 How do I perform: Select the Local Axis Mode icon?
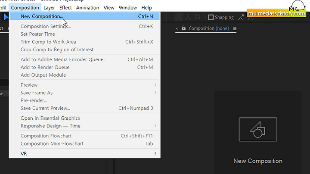[179, 17]
